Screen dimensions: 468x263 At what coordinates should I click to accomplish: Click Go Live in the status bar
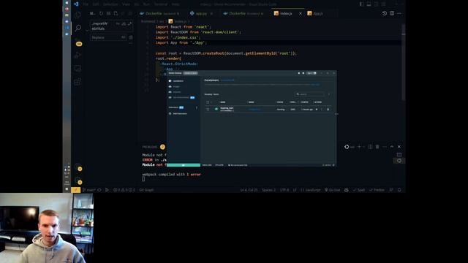point(332,190)
